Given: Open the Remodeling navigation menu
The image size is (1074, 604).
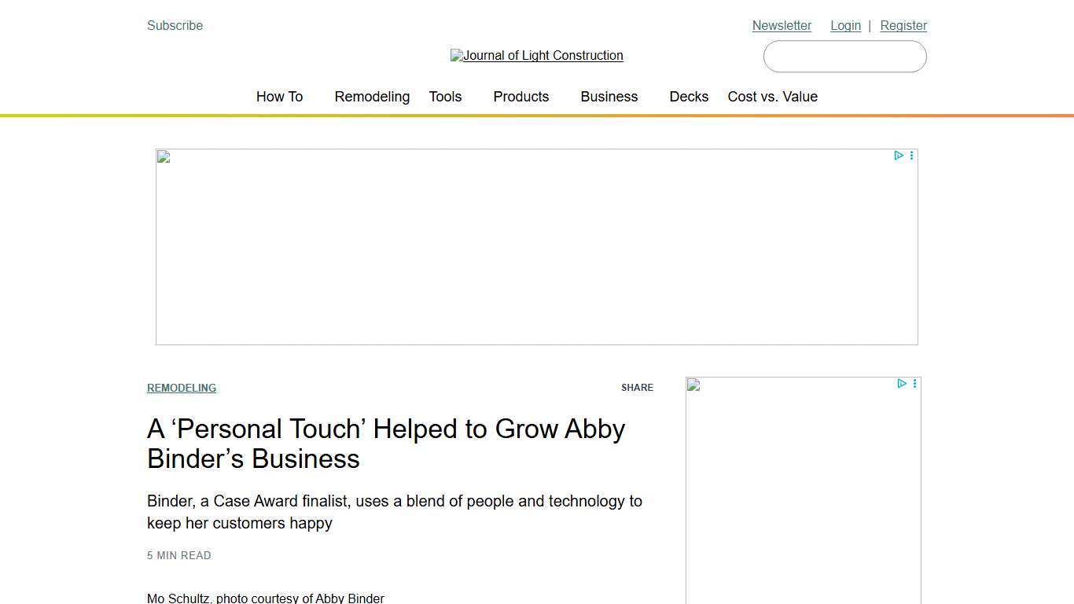Looking at the screenshot, I should point(372,97).
